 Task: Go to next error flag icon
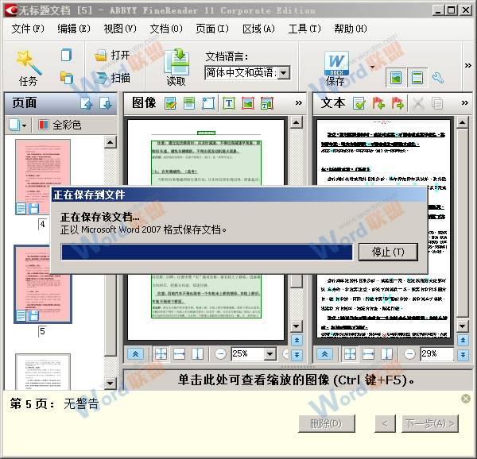pos(397,103)
